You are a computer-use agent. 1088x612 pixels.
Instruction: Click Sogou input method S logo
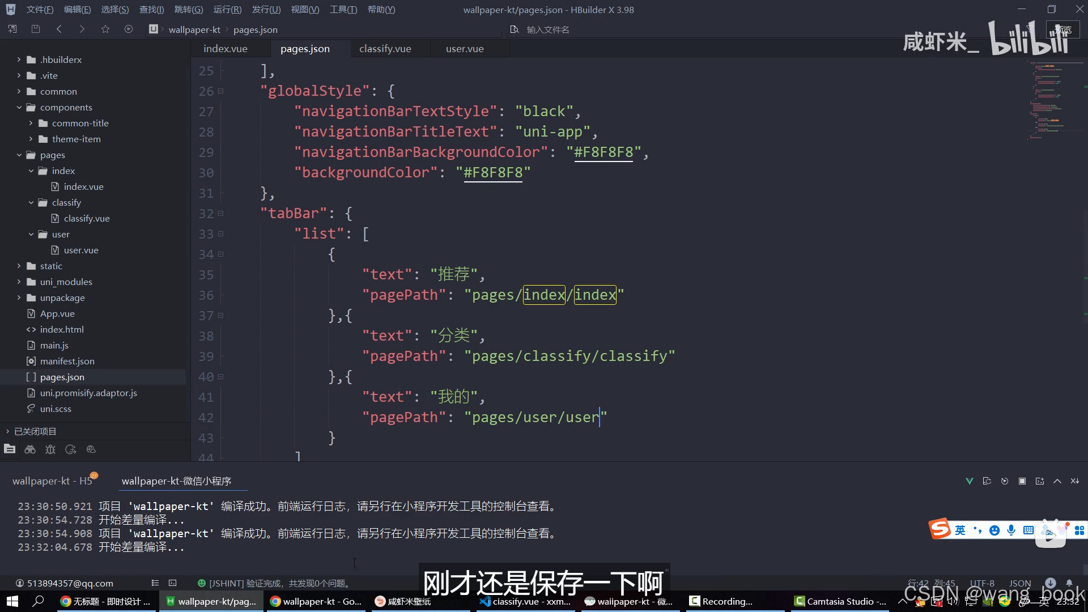pos(940,529)
